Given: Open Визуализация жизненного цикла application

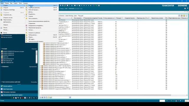Looking at the screenshot, I should tap(19, 95).
